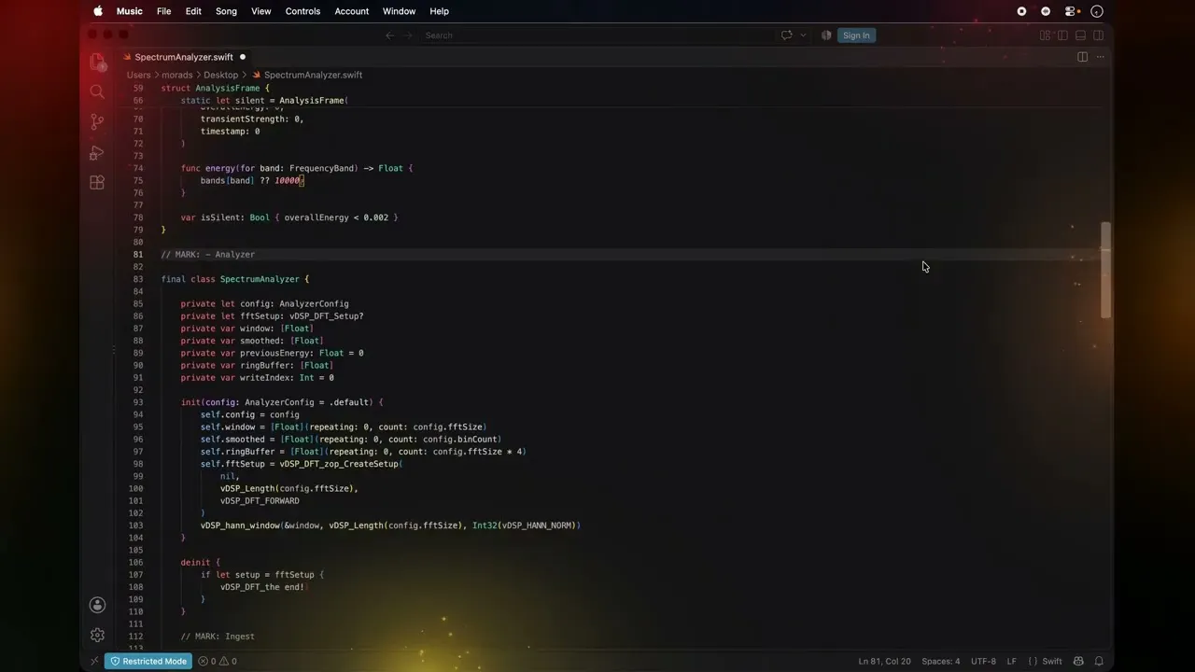Open the Account menu in menu bar
1195x672 pixels.
(352, 11)
